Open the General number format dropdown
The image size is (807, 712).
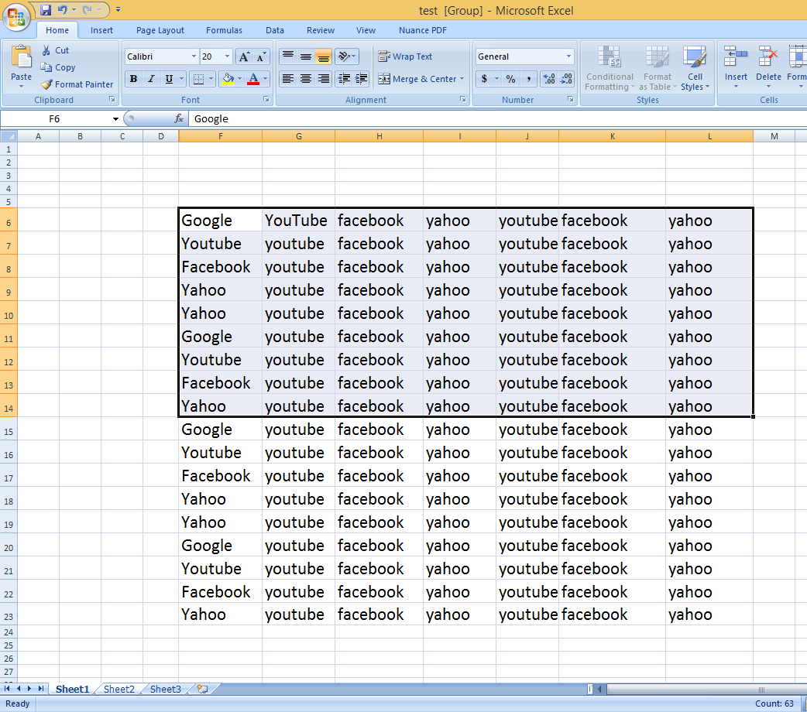click(568, 56)
